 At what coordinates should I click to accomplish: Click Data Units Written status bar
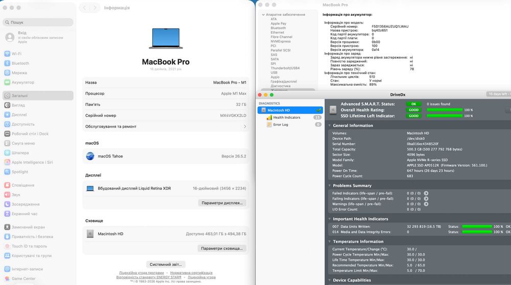(477, 226)
